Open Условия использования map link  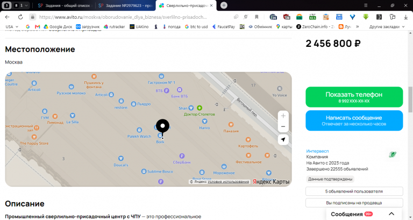coord(228,181)
